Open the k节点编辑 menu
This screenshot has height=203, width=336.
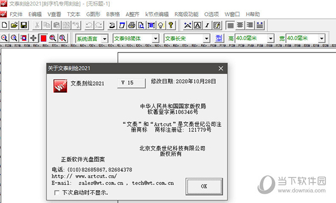click(157, 15)
